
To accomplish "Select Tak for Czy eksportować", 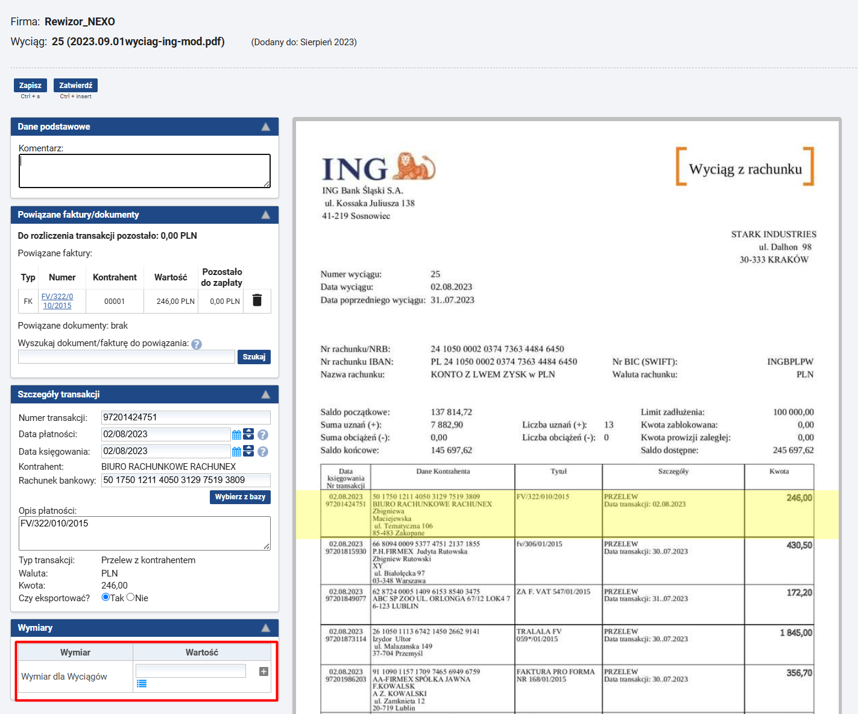I will coord(106,597).
